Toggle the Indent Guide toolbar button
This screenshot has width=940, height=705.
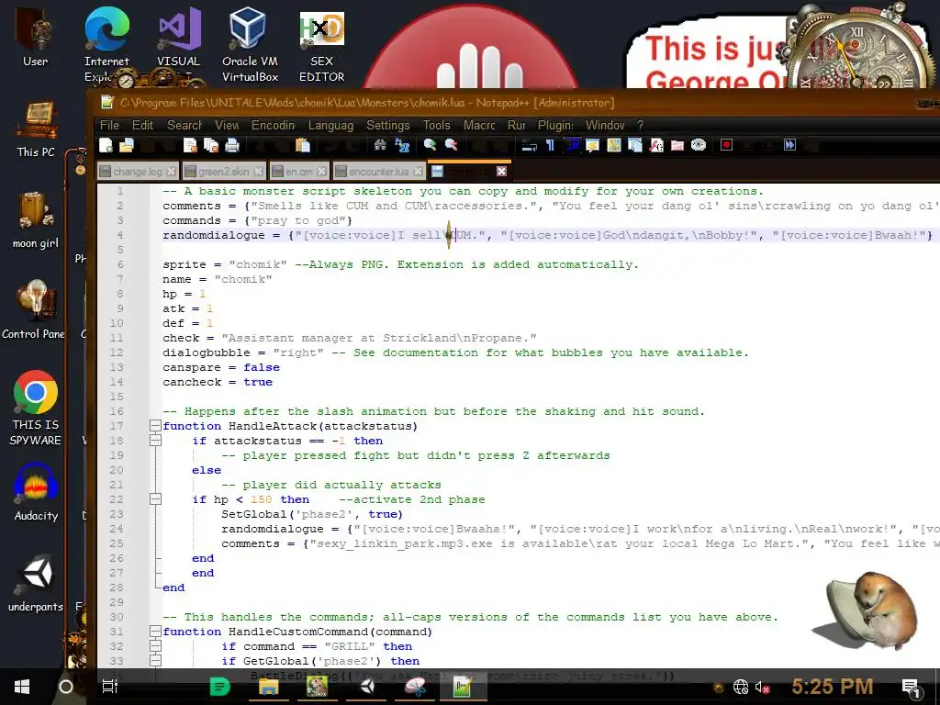pos(573,145)
